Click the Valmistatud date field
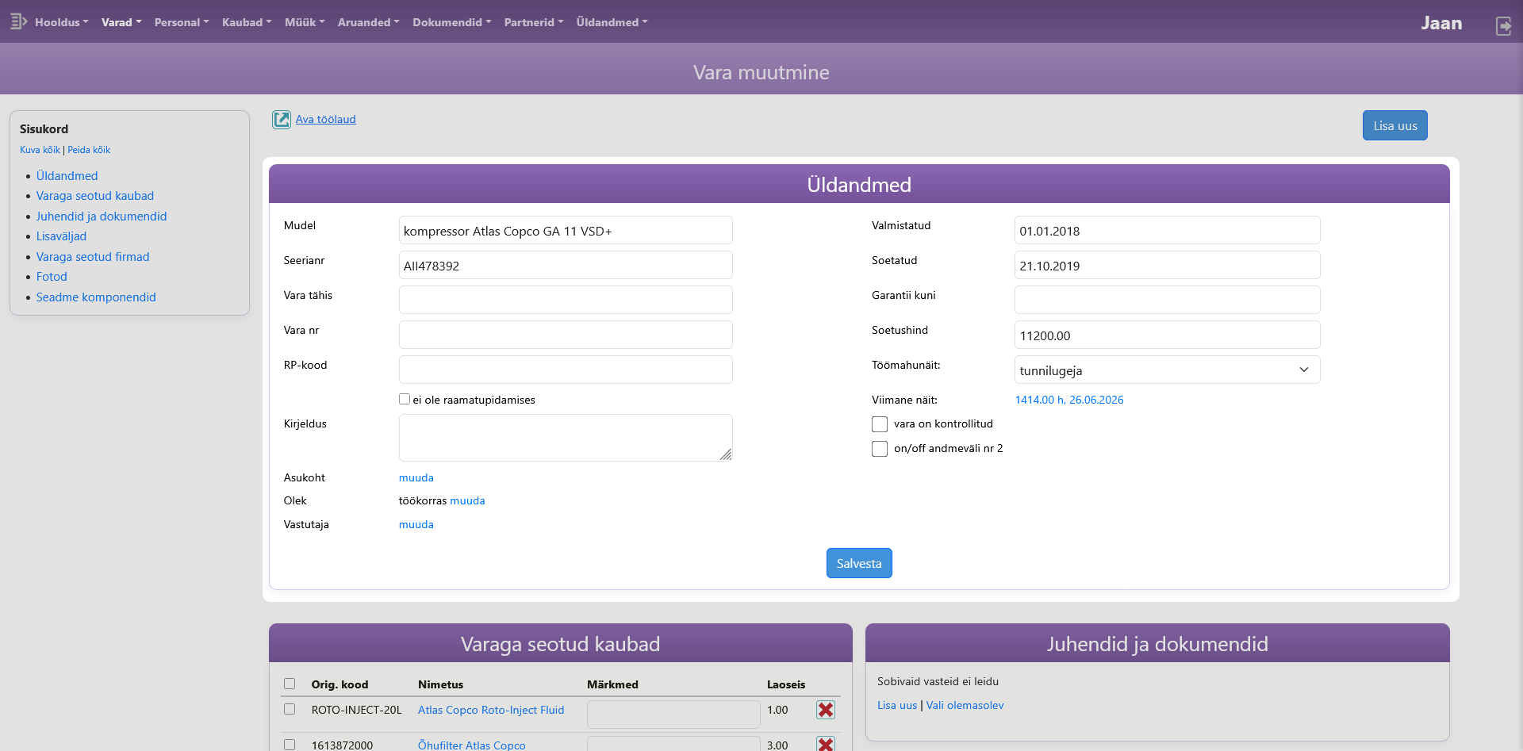Screen dimensions: 1523x751 (1167, 230)
